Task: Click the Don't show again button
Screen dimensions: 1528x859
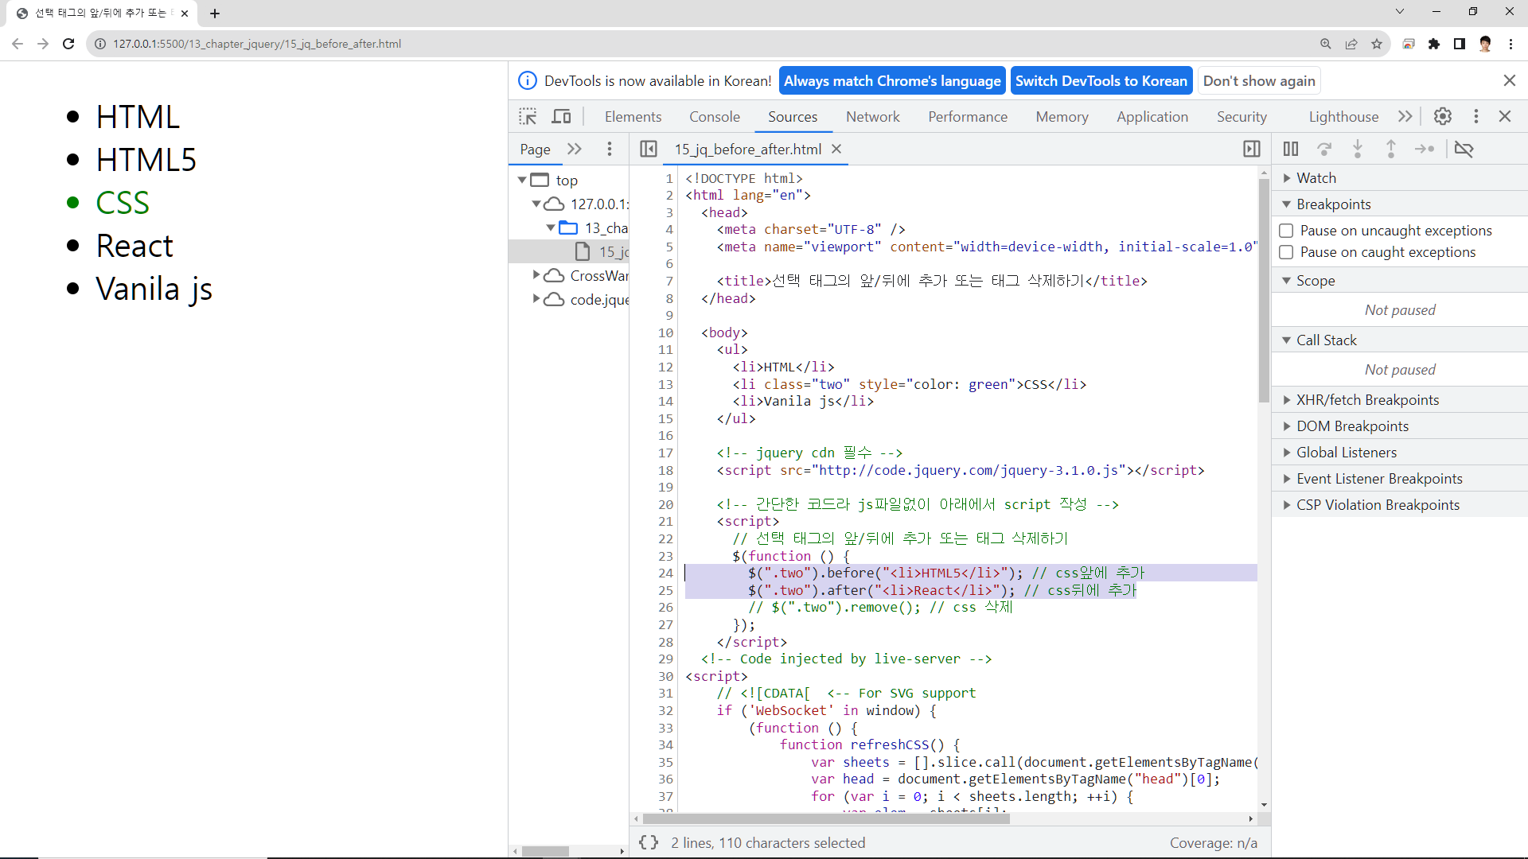Action: pyautogui.click(x=1259, y=81)
